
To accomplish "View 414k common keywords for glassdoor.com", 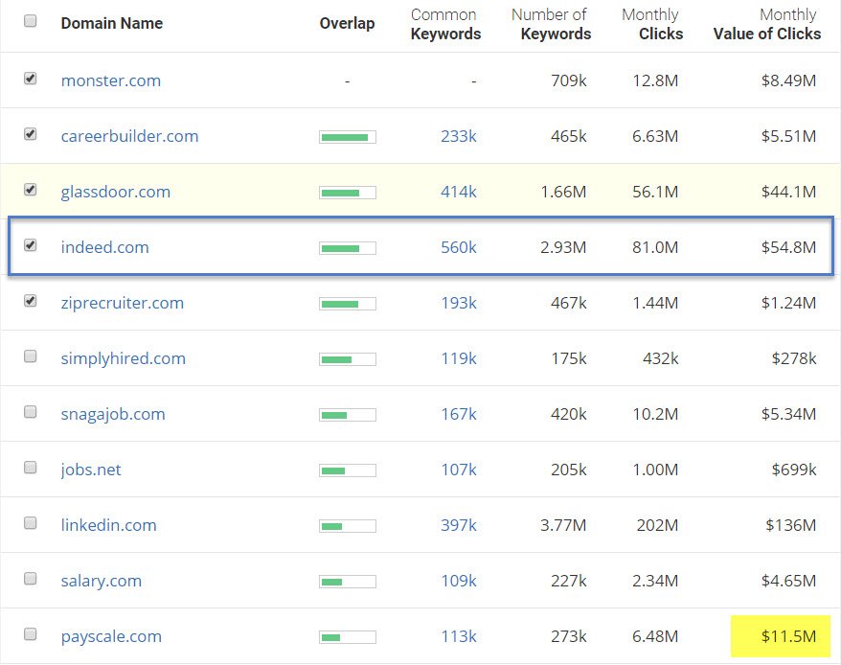I will 459,193.
